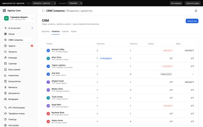The width and height of the screenshot is (203, 127).
Task: Click the blue sparkle badge beside AI ассистент
Action: (x=32, y=28)
